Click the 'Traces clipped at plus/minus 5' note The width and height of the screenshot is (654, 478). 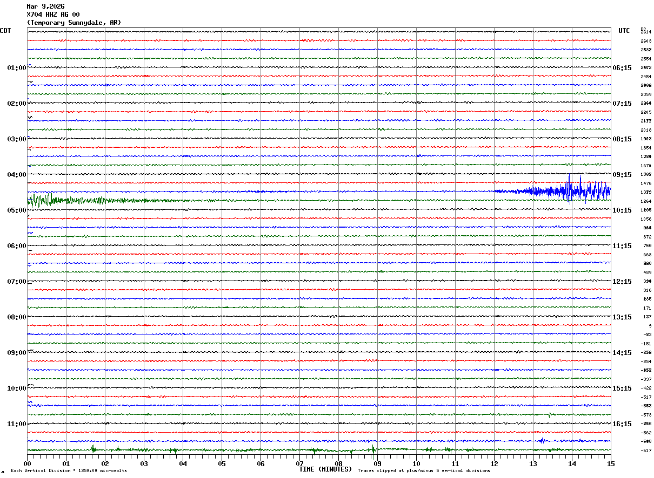424,470
